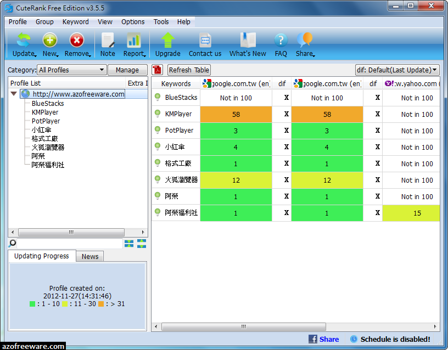Open the Options menu

point(133,22)
